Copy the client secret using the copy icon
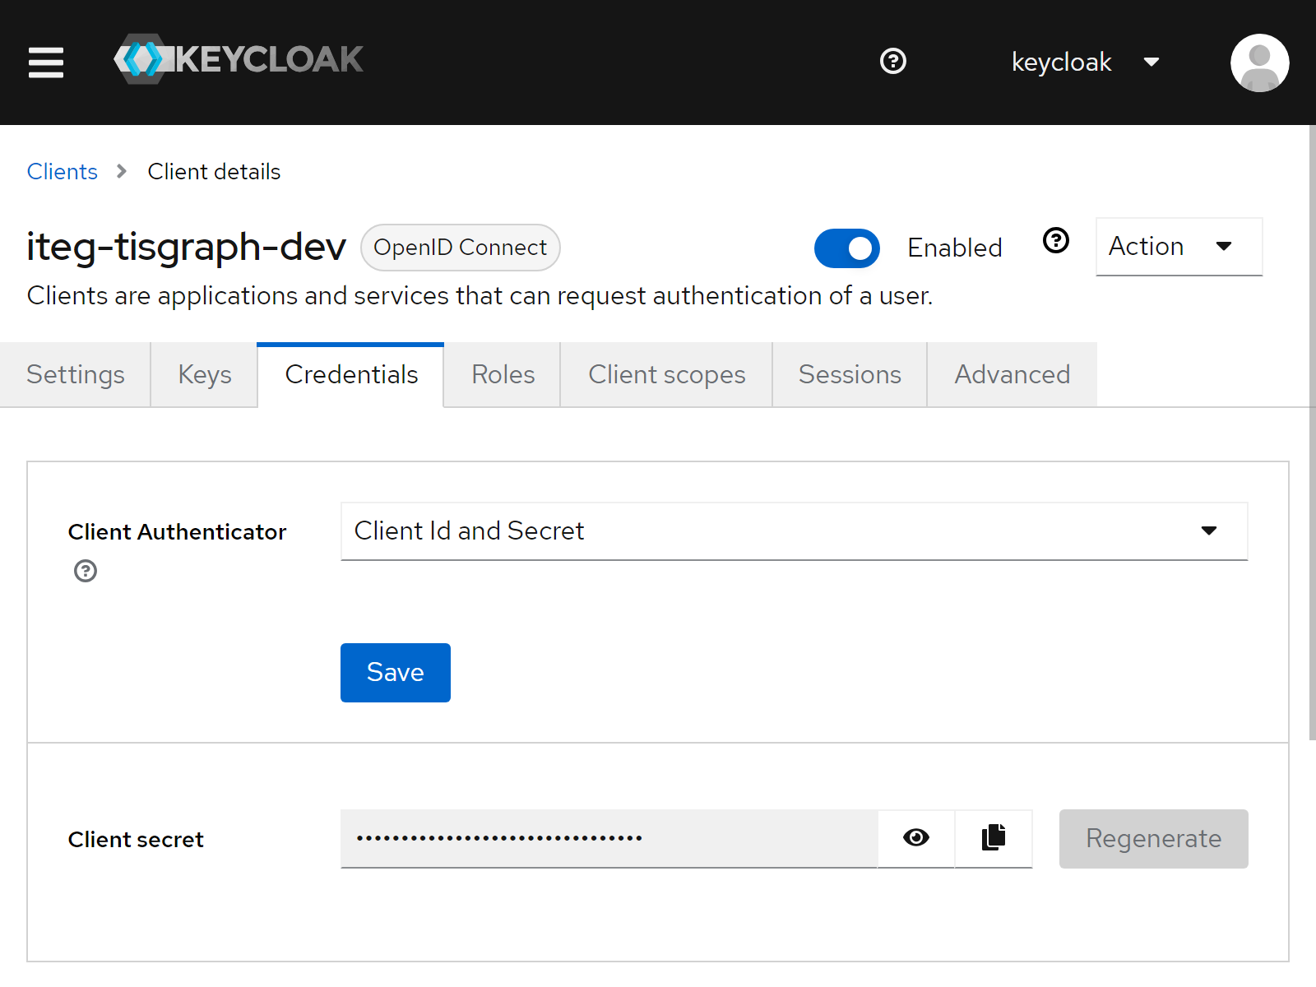Viewport: 1316px width, 987px height. tap(993, 838)
